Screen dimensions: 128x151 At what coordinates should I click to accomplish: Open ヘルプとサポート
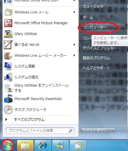tap(96, 68)
